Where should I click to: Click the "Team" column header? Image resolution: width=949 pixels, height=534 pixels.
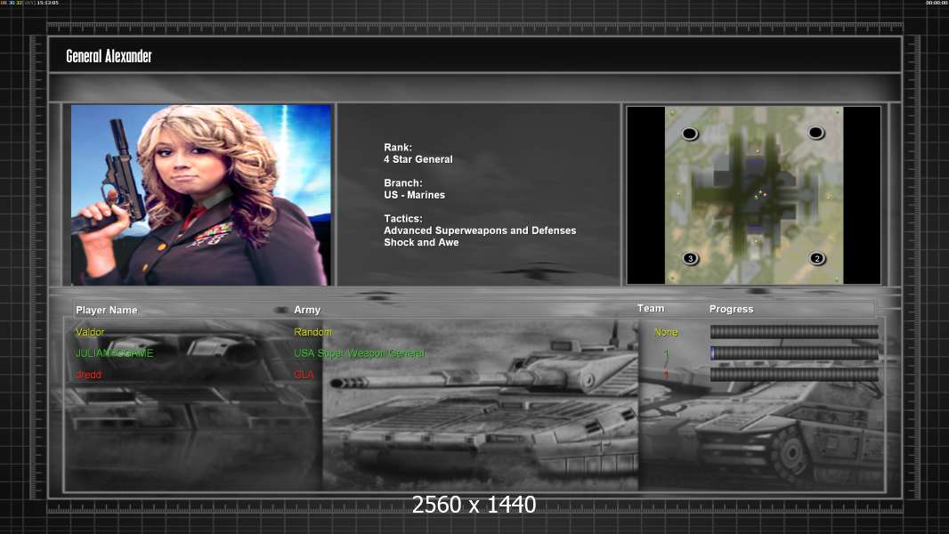[x=651, y=309]
